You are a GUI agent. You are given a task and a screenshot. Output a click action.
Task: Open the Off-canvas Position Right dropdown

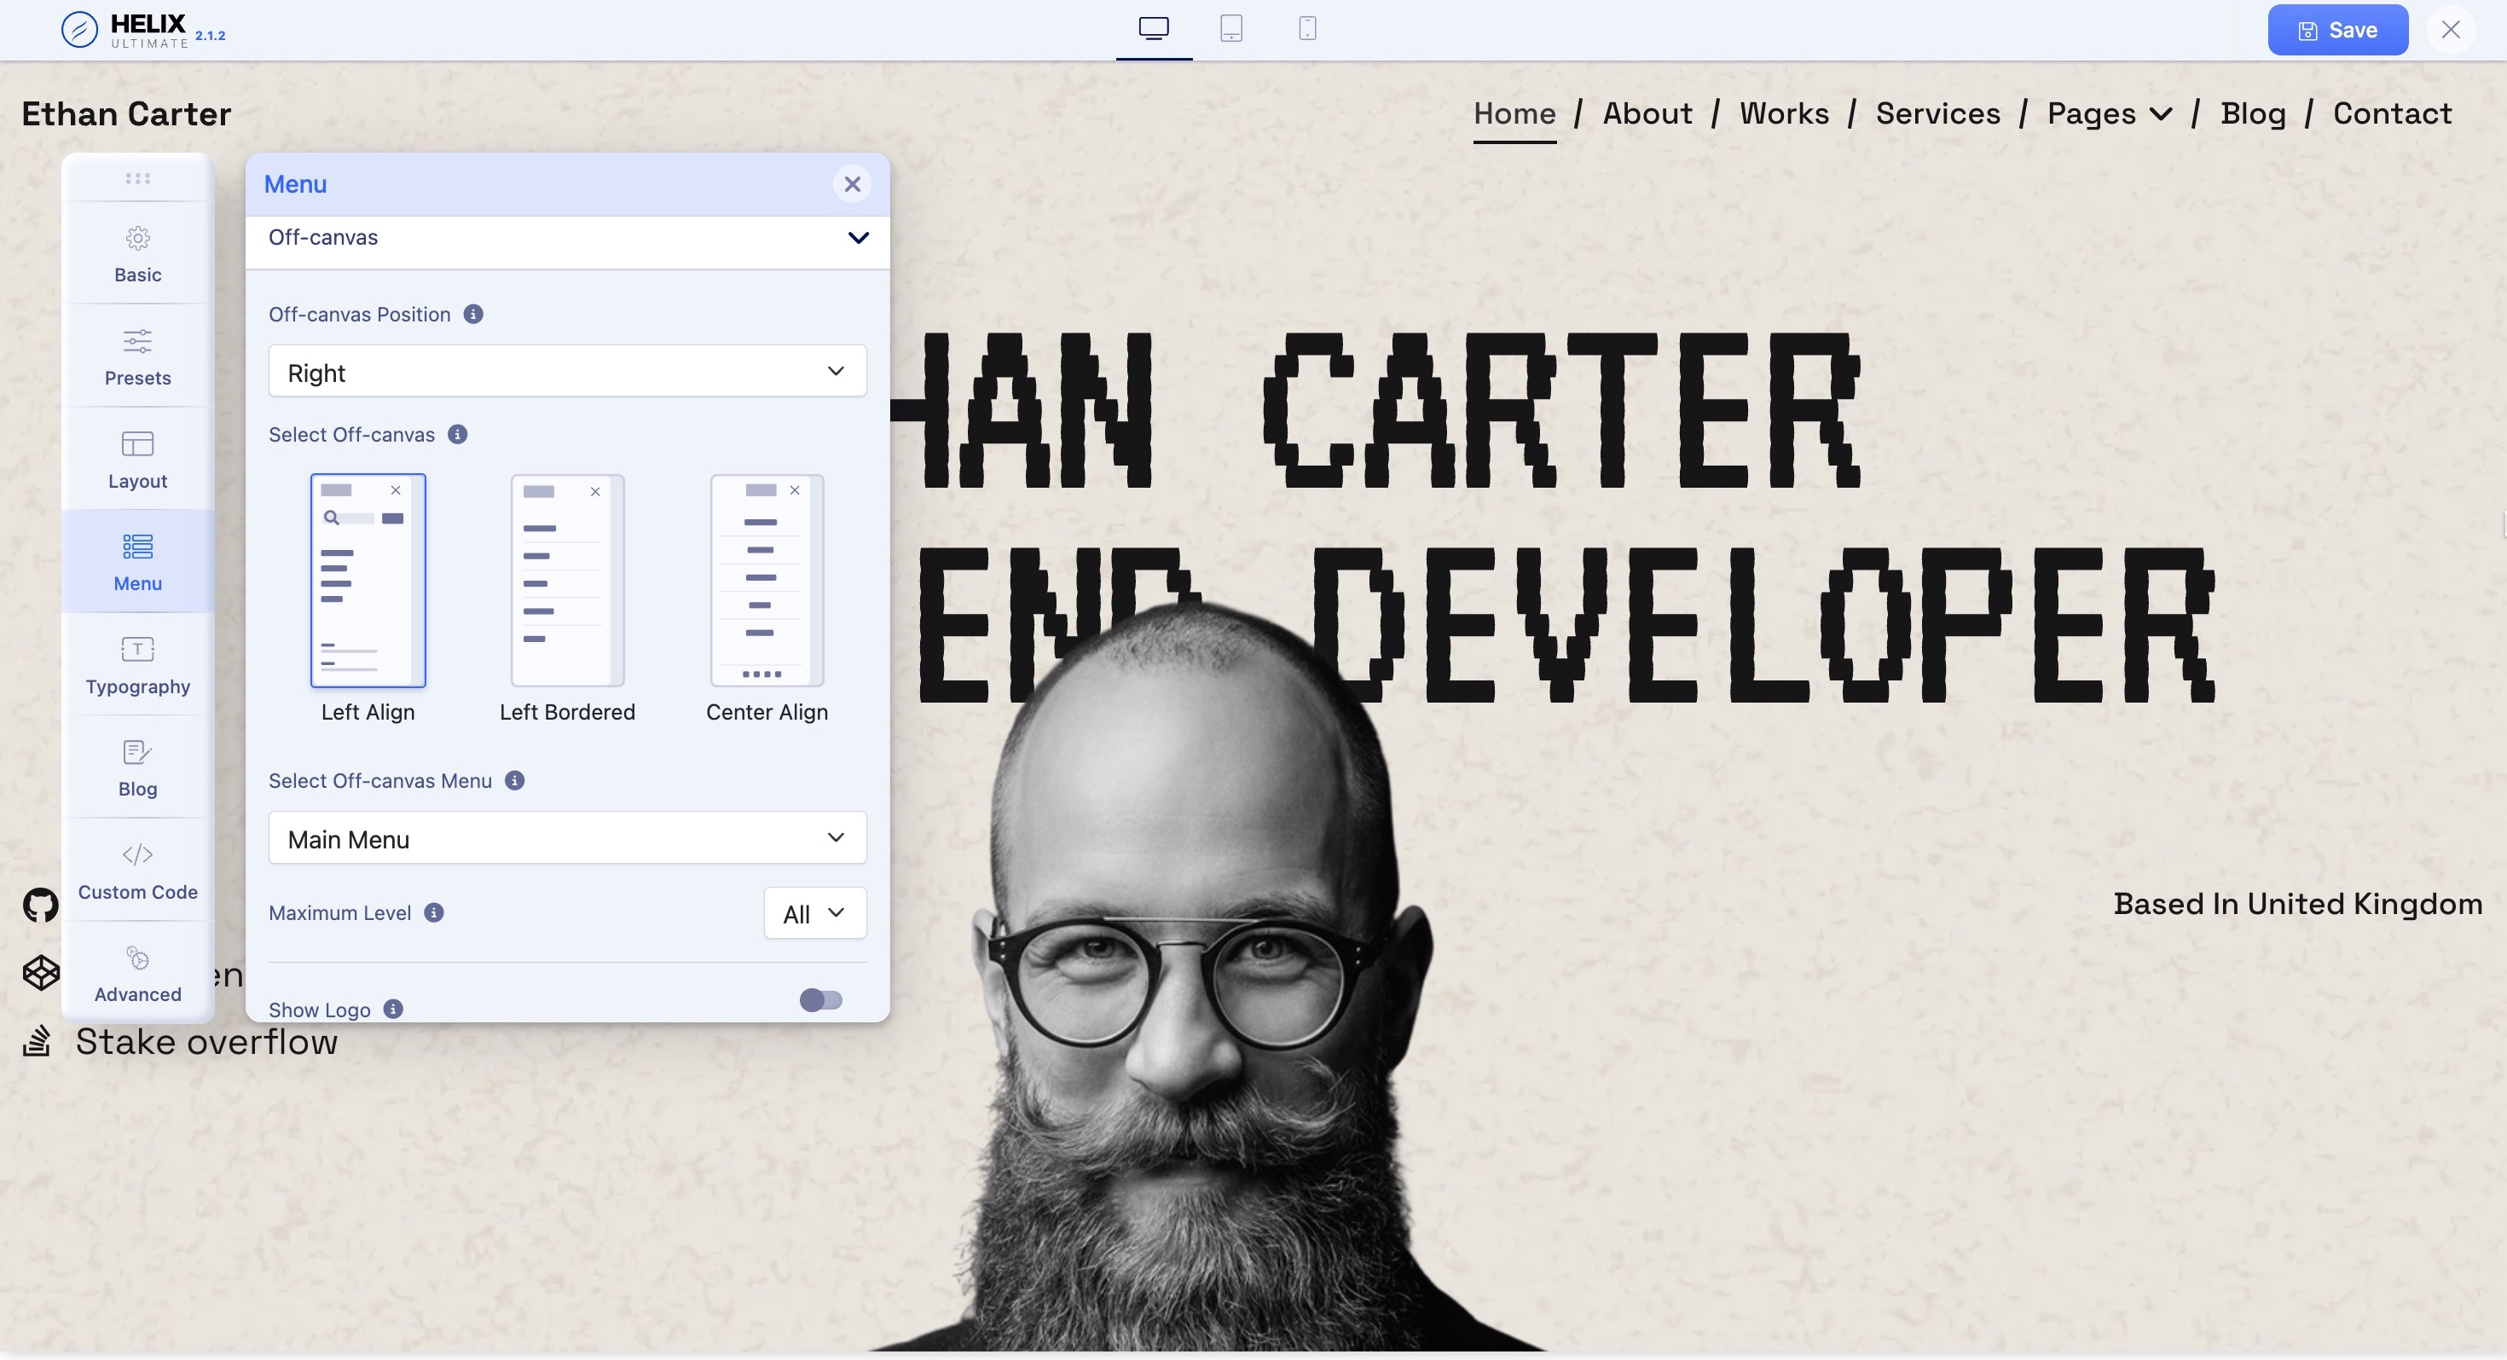(x=567, y=372)
